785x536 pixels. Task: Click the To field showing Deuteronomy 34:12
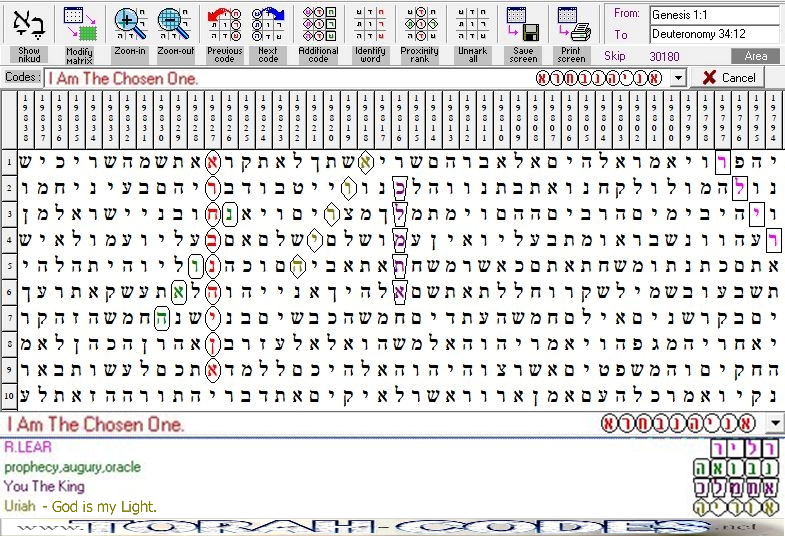click(715, 34)
